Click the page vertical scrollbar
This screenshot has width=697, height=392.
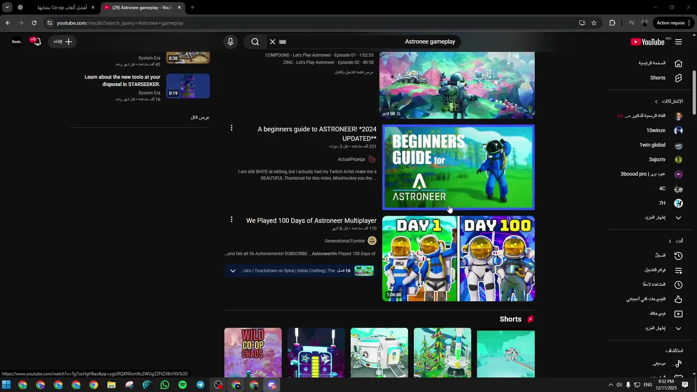click(694, 93)
